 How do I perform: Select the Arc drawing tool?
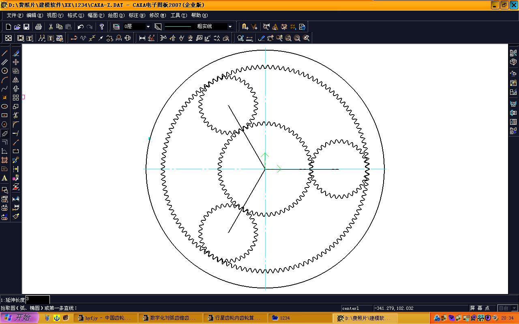pos(5,80)
